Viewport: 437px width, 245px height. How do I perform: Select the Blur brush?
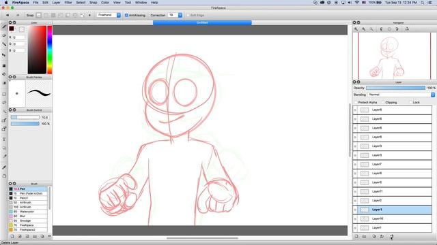[28, 216]
